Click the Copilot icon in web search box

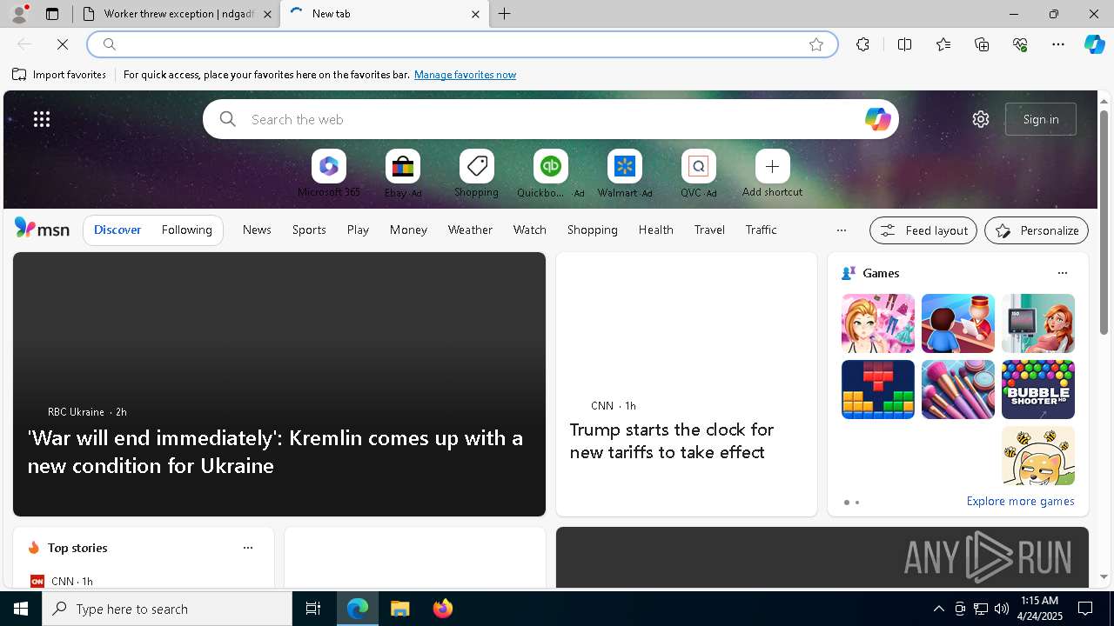877,119
